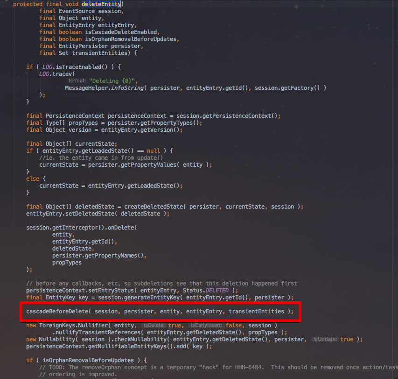Click session.getPersistenceContext() call

[227, 116]
